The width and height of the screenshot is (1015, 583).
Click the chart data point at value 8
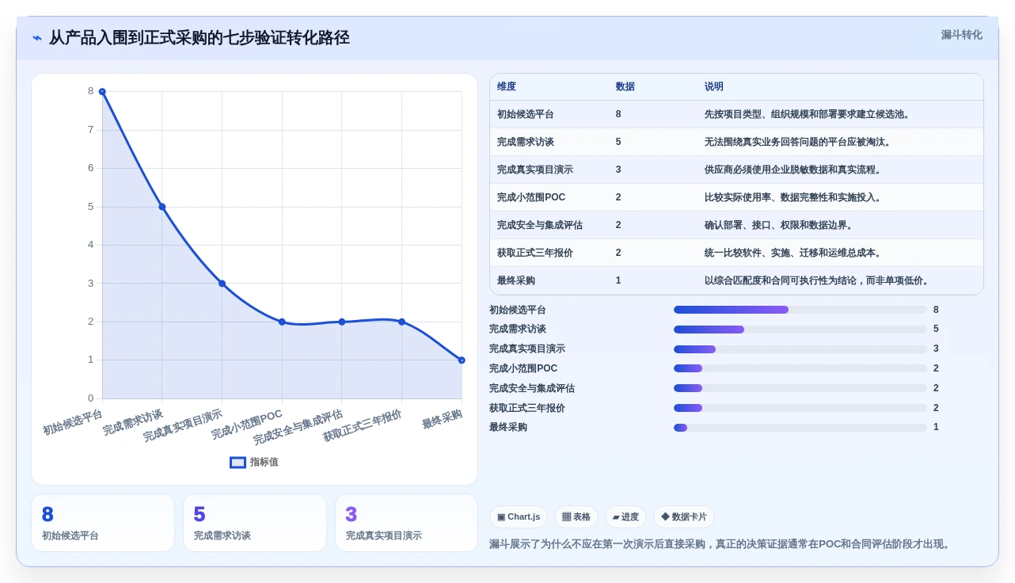102,92
